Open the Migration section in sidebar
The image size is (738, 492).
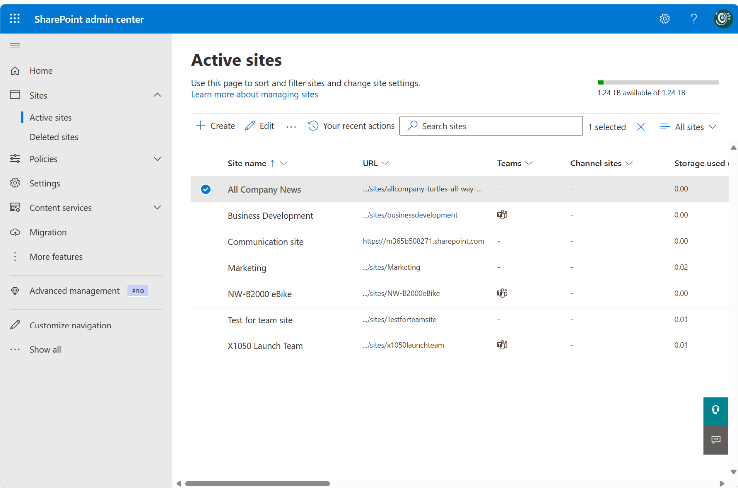coord(48,232)
